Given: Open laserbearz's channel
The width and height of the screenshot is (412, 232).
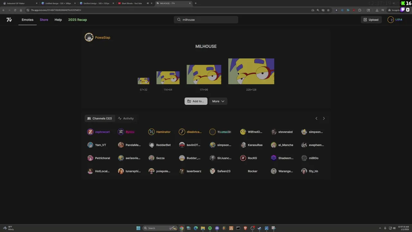Looking at the screenshot, I should (190, 171).
